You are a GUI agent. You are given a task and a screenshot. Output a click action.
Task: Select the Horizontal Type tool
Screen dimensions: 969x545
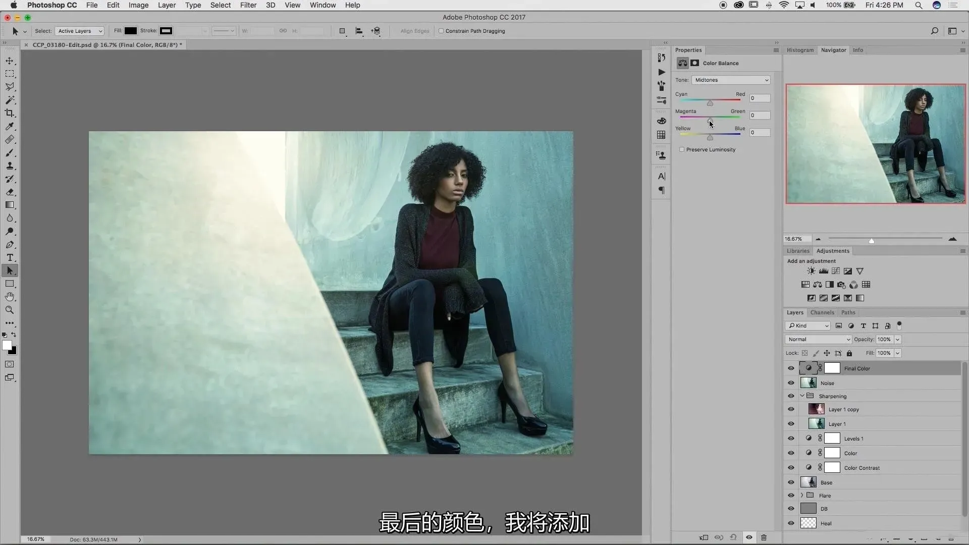pos(10,257)
